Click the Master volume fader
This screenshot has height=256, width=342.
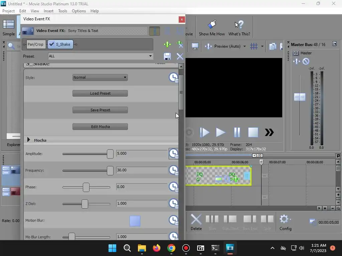(300, 97)
